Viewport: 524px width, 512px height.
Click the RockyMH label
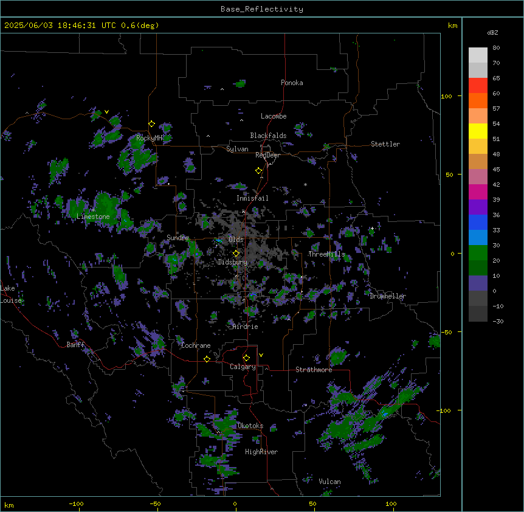pos(149,138)
